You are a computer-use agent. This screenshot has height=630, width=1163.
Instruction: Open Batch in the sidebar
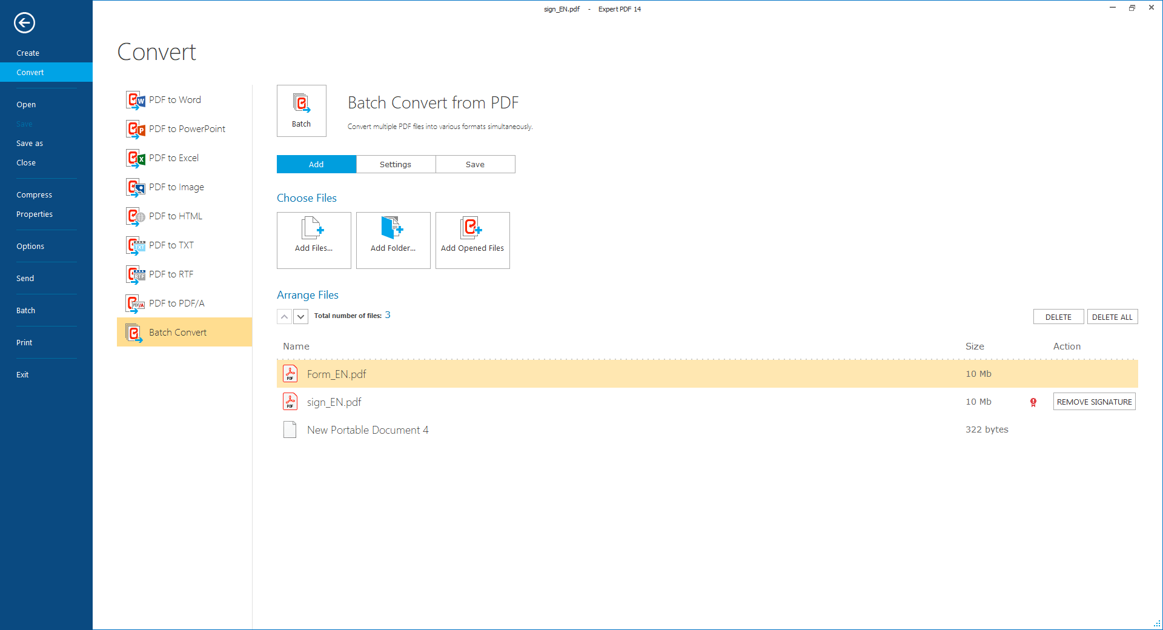click(x=25, y=311)
